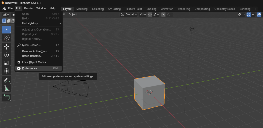Screen dimensions: 263x128
Task: Select the Scale tool
Action: (x=7, y=63)
